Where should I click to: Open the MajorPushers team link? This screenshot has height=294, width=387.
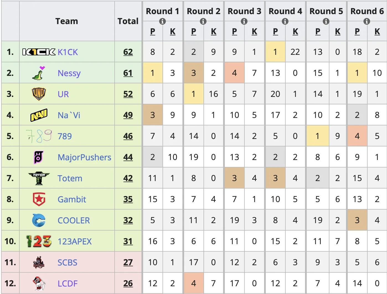pyautogui.click(x=84, y=157)
